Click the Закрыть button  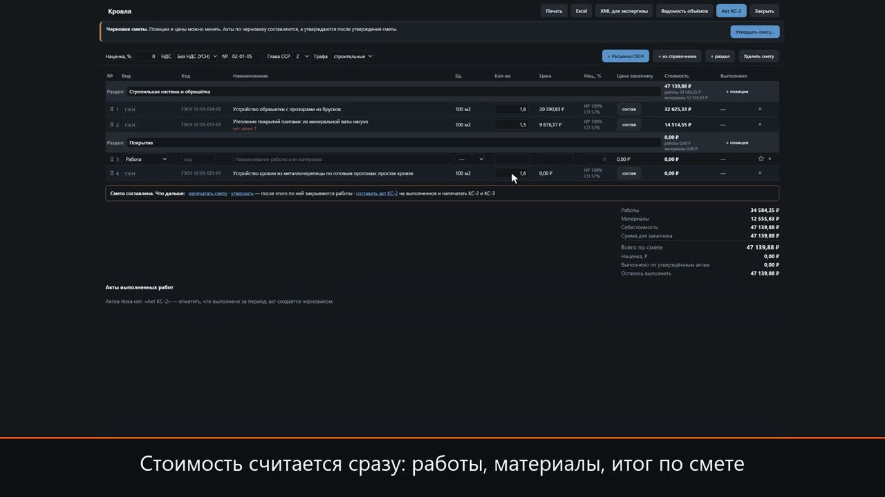(764, 11)
